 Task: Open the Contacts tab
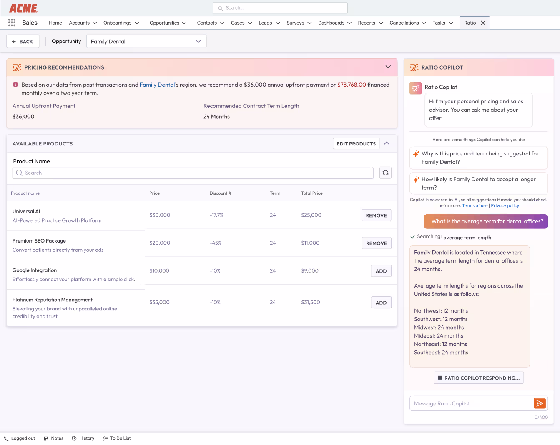(207, 23)
